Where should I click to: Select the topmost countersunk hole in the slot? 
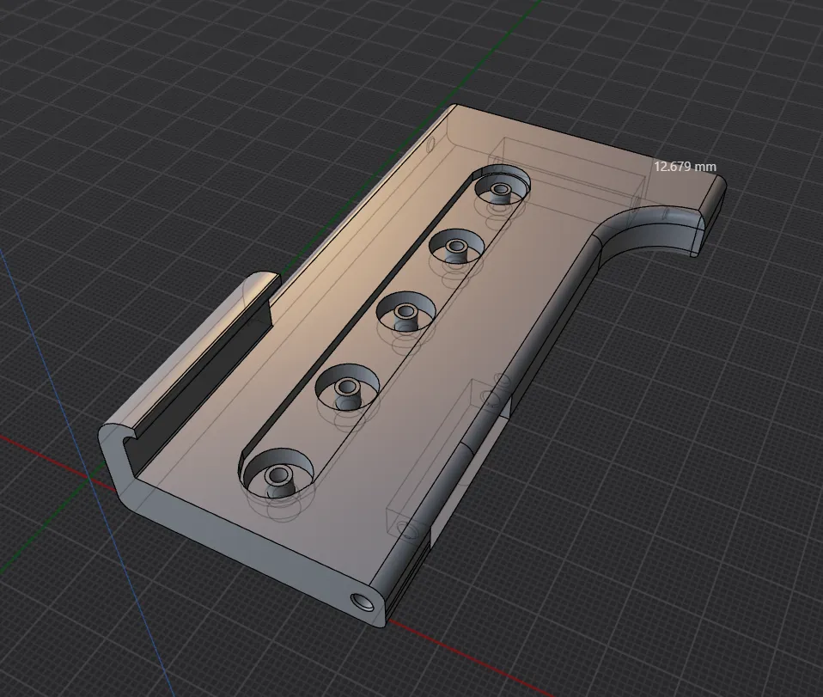pyautogui.click(x=503, y=186)
